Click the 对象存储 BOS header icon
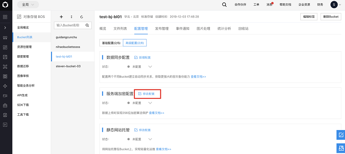345x154 pixels. 19,17
